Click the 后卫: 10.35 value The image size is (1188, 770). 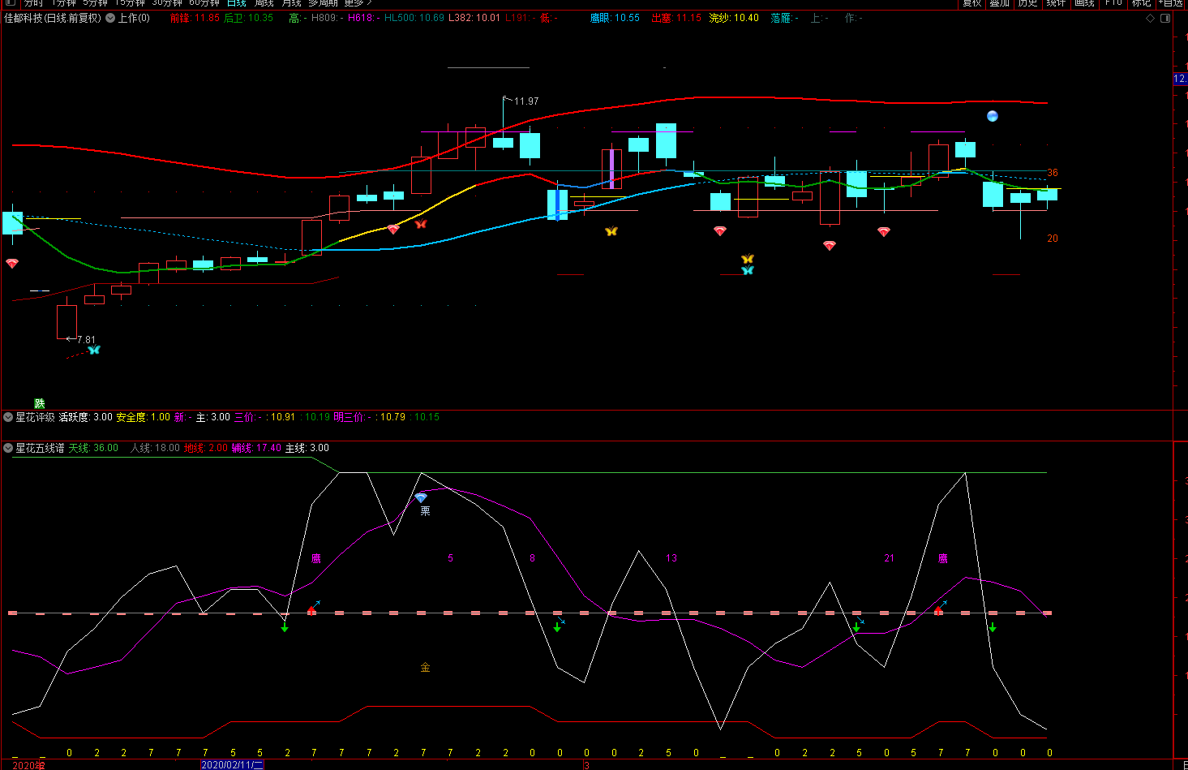pos(248,18)
